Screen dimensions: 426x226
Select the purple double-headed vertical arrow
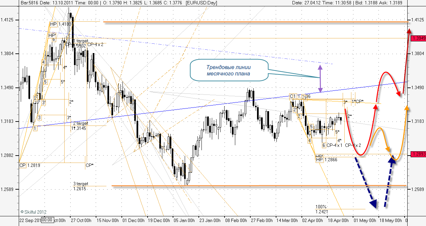[x=320, y=78]
